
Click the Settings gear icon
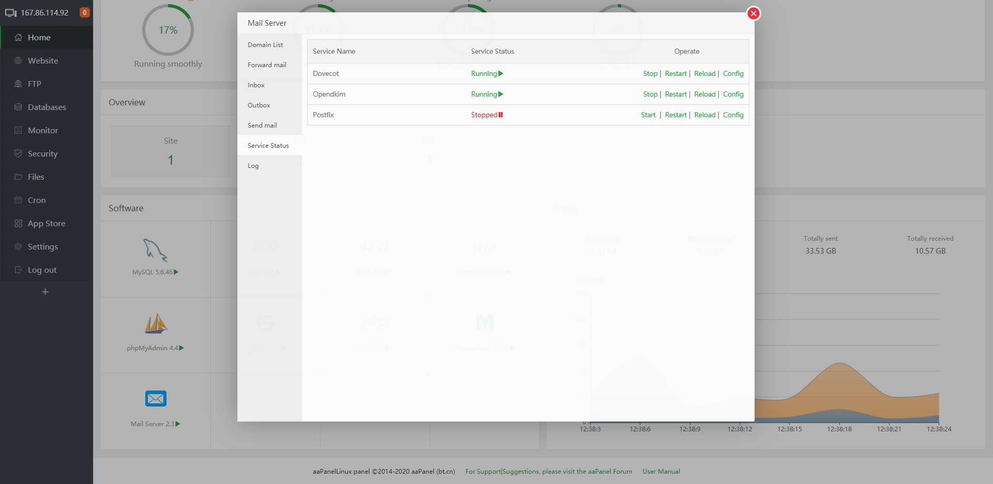point(18,247)
